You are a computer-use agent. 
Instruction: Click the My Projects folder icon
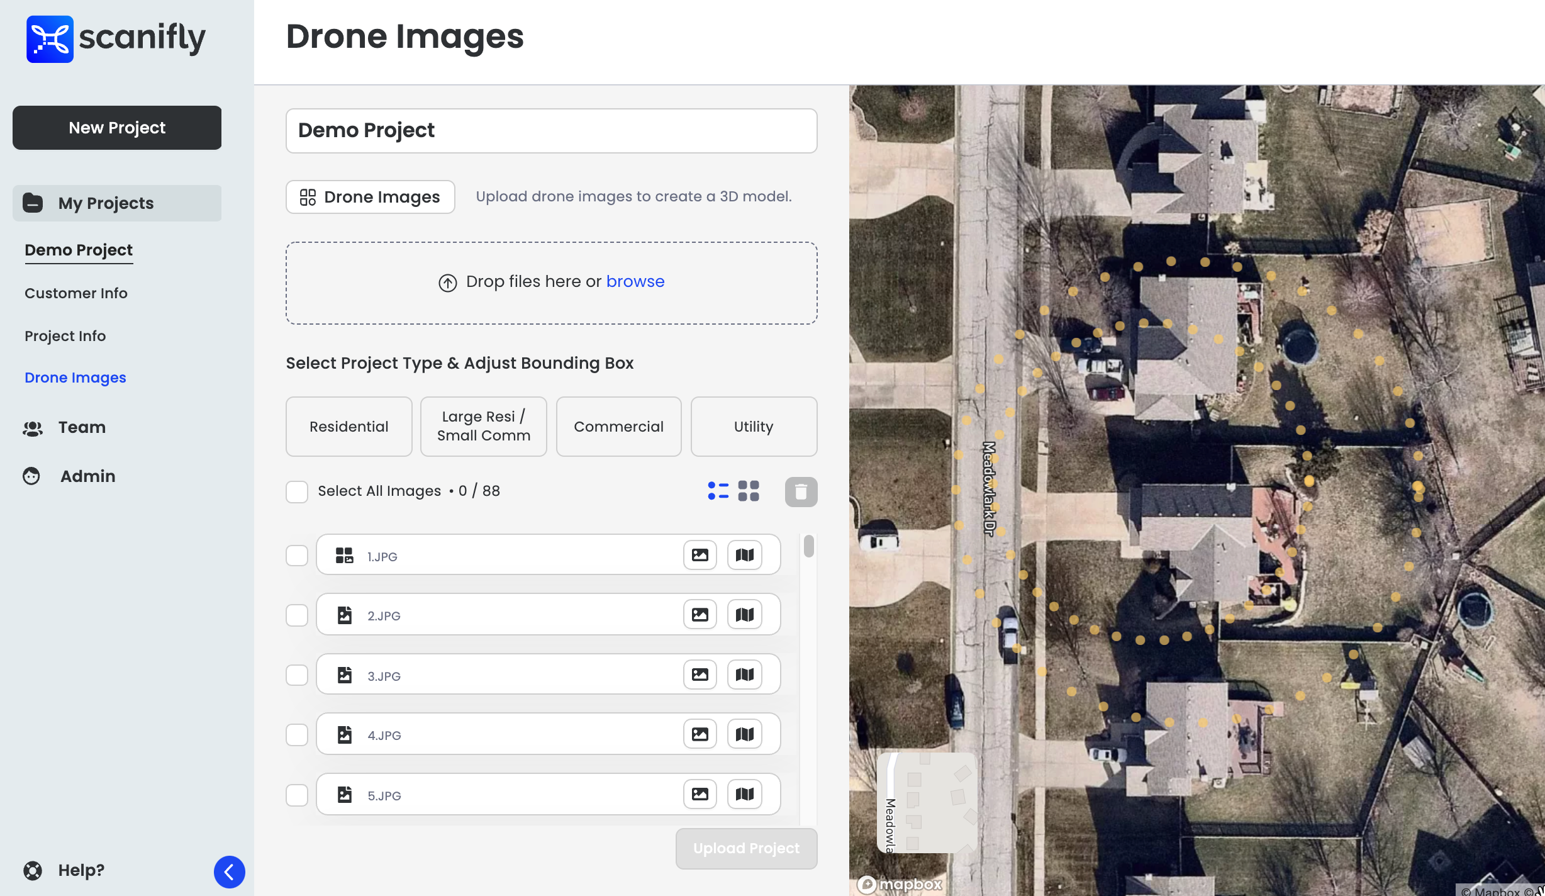pos(33,203)
